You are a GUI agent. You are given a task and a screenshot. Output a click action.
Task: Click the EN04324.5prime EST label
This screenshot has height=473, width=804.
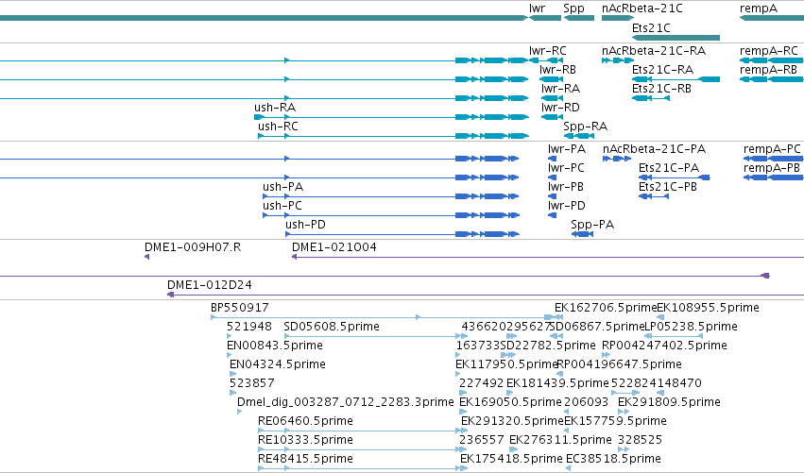pos(278,364)
